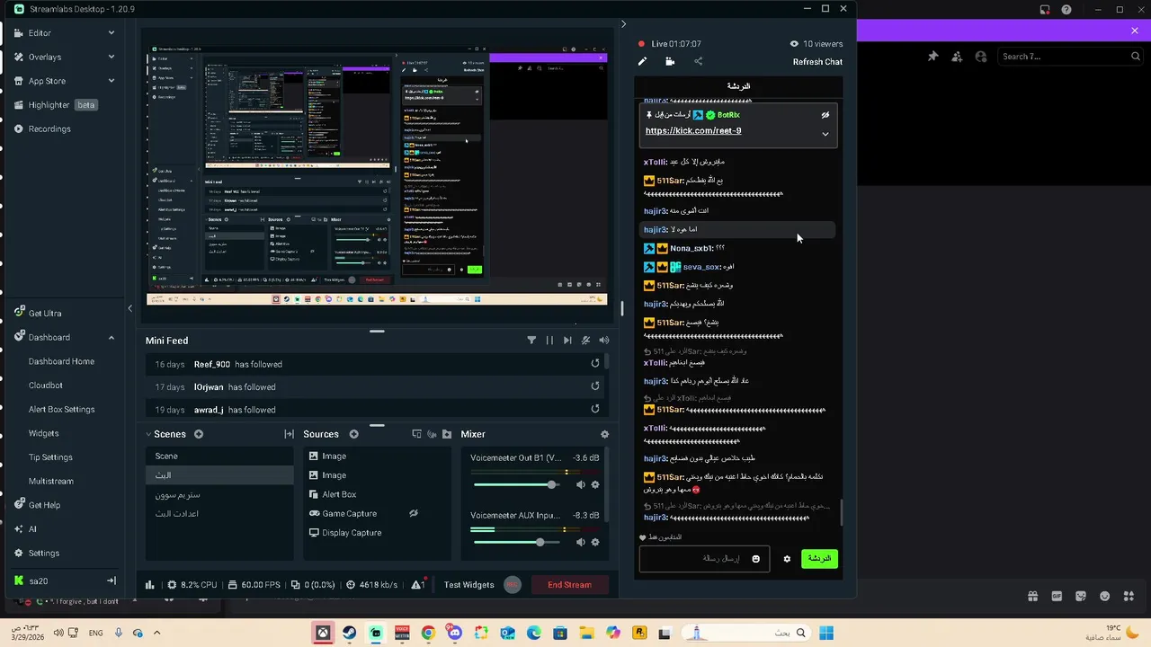1151x647 pixels.
Task: Toggle visibility of Game Capture source
Action: [x=414, y=513]
